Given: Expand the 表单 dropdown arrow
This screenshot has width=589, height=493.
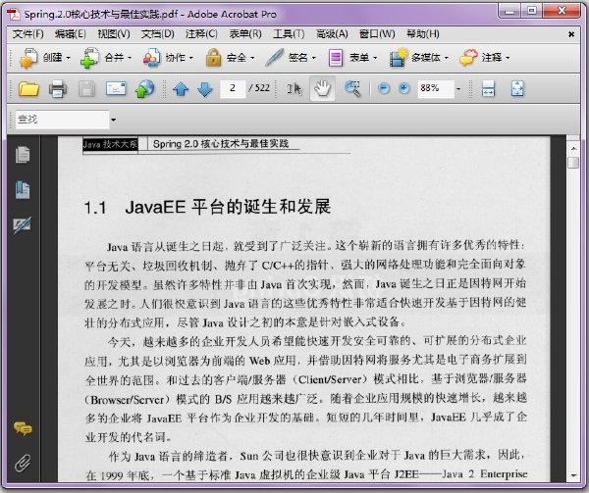Looking at the screenshot, I should pos(375,58).
